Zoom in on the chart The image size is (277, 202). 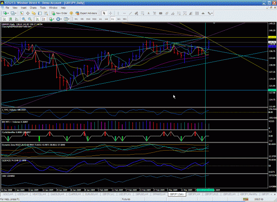(x=23, y=19)
